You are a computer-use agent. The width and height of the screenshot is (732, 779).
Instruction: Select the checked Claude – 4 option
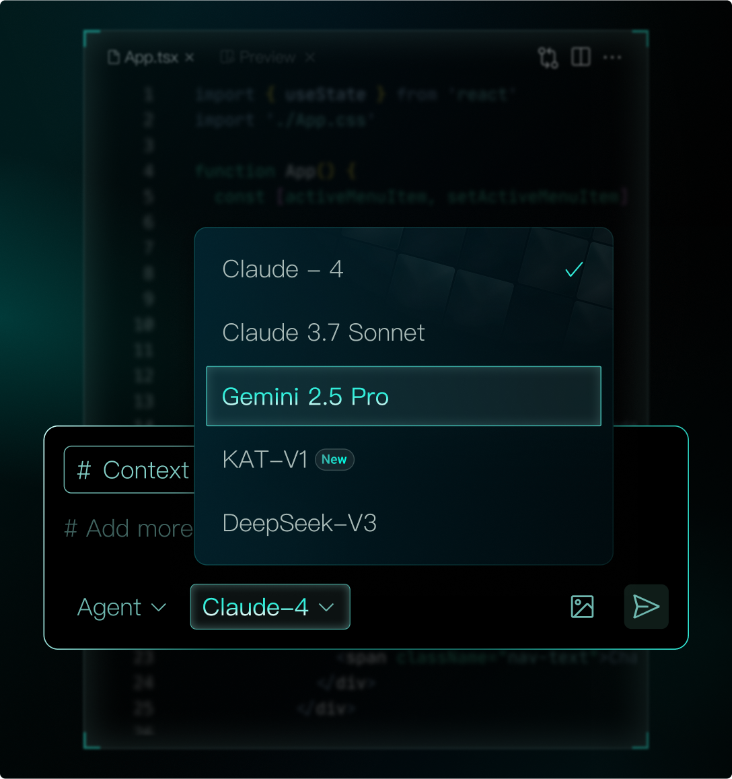point(404,270)
